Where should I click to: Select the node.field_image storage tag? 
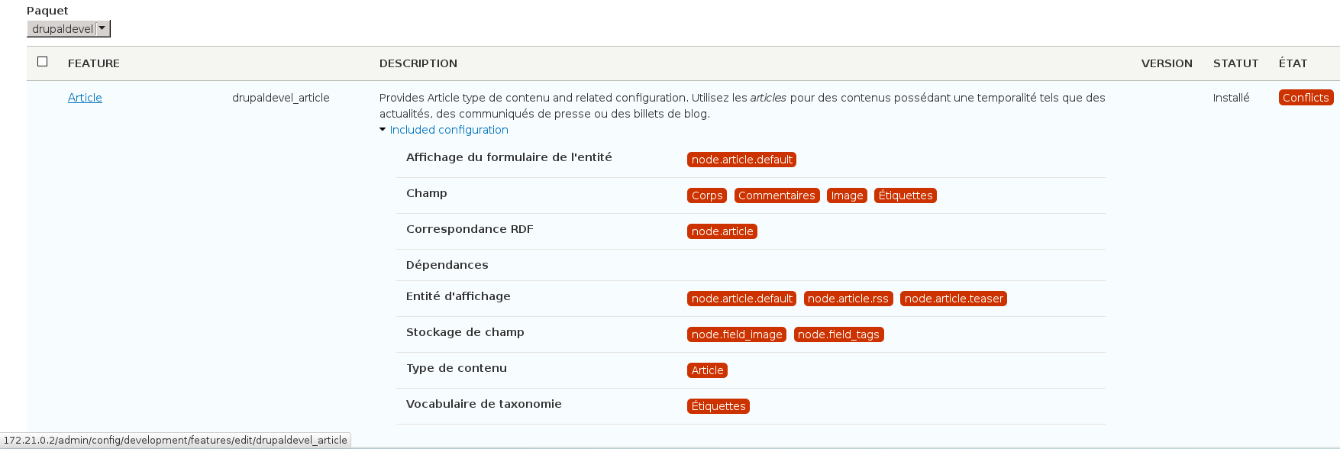point(737,334)
